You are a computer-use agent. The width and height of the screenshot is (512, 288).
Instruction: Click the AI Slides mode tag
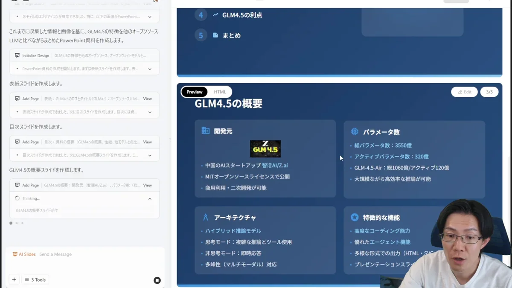(24, 254)
